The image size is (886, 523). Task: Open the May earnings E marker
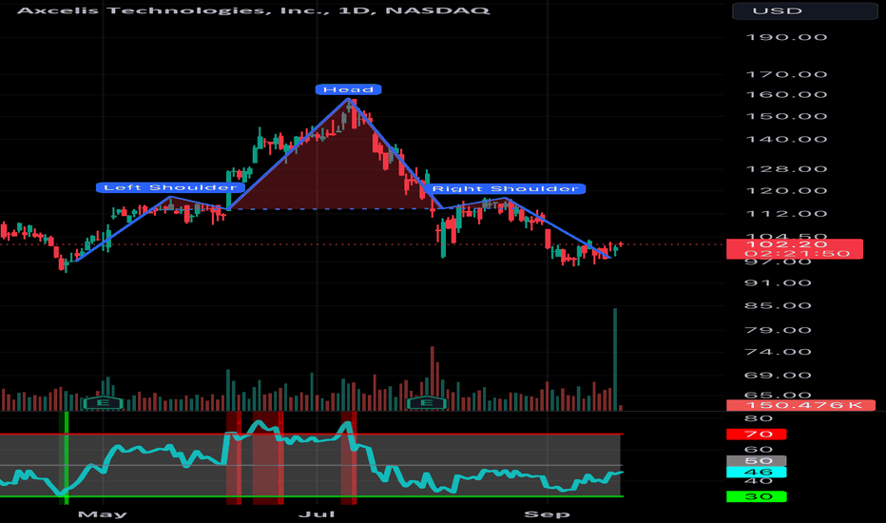pos(103,402)
